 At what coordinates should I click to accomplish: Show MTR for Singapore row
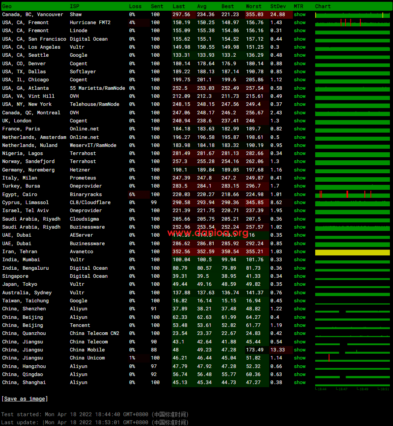click(x=300, y=276)
